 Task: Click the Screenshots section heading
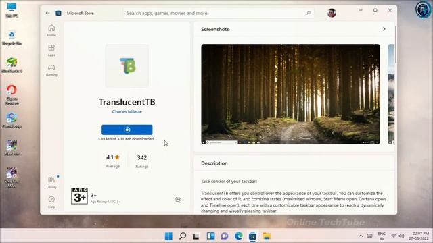215,29
